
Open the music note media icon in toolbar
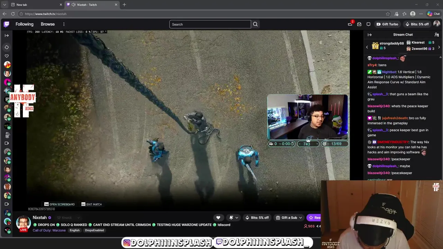click(x=396, y=14)
